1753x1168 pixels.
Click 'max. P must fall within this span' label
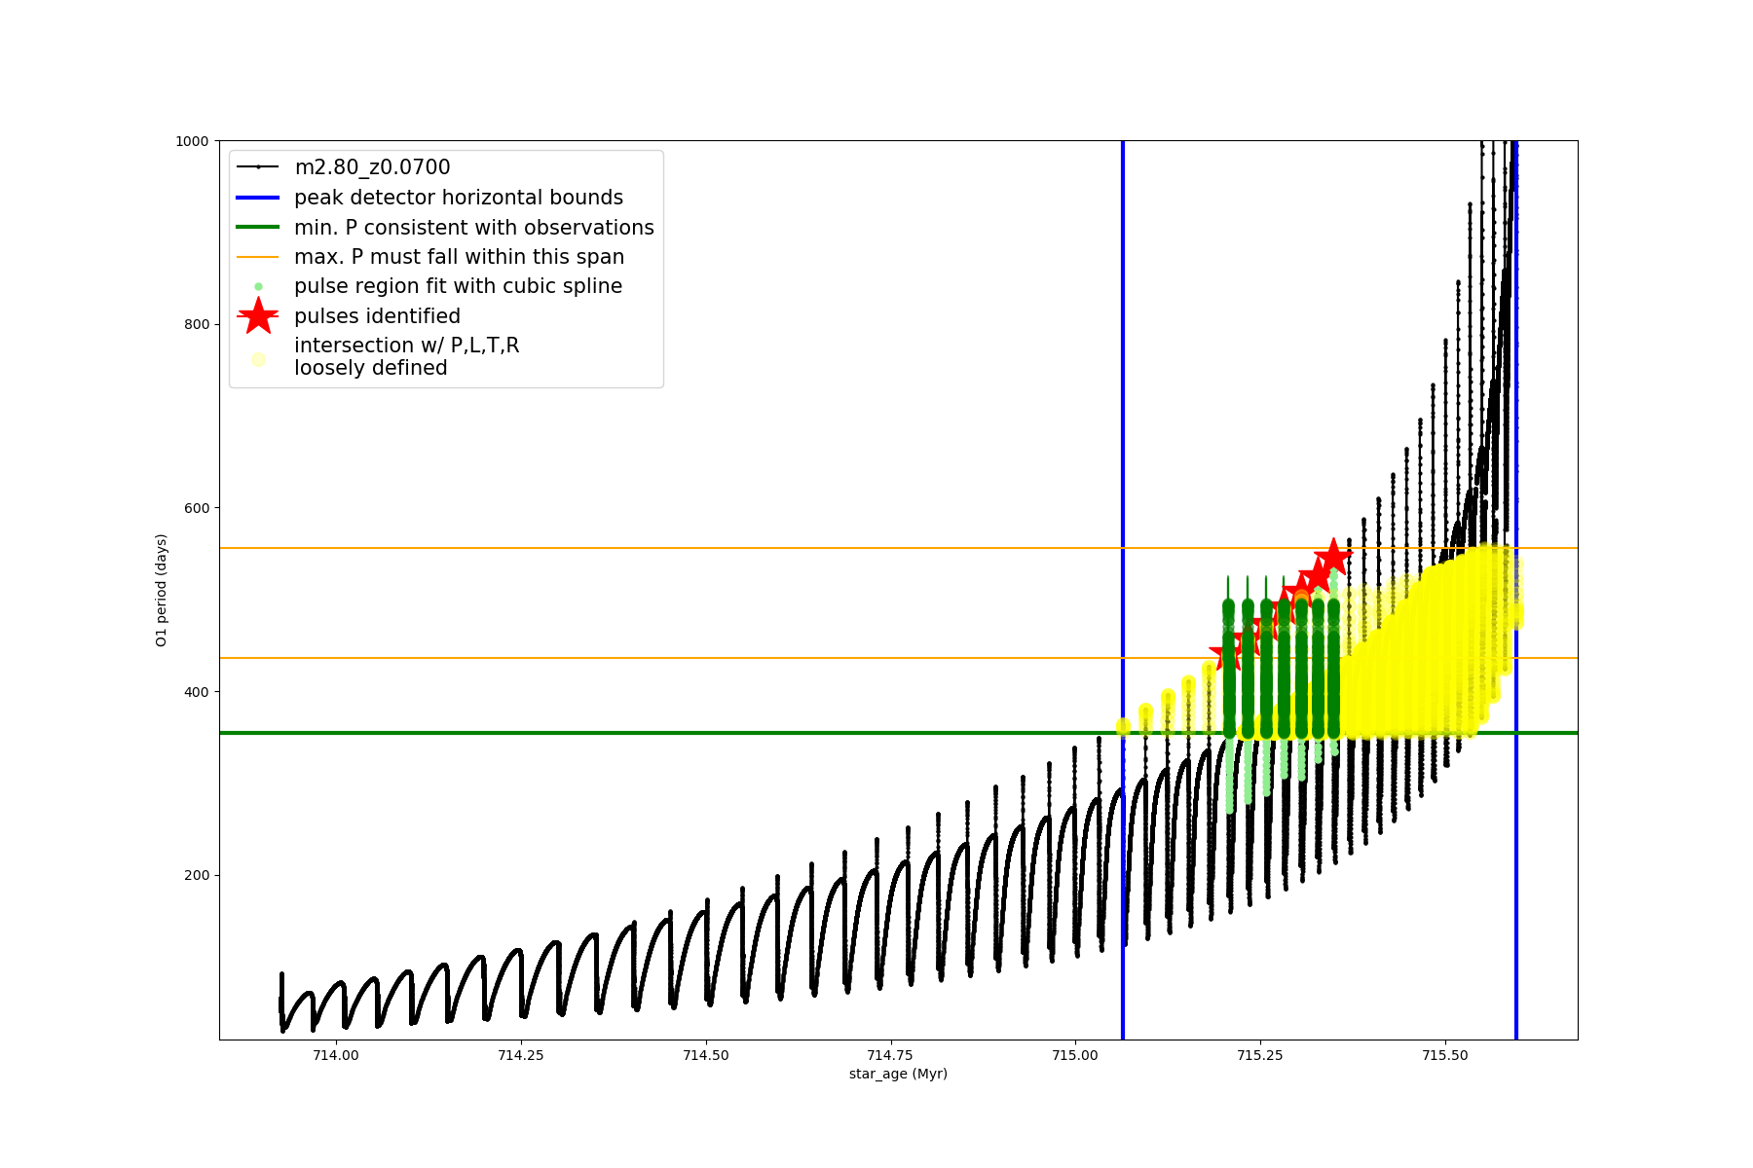[459, 257]
